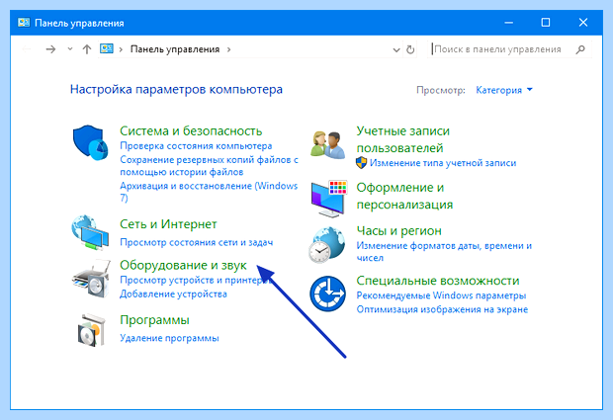The image size is (613, 420).
Task: Click Рекомендуемые Windows параметры link
Action: pos(441,295)
